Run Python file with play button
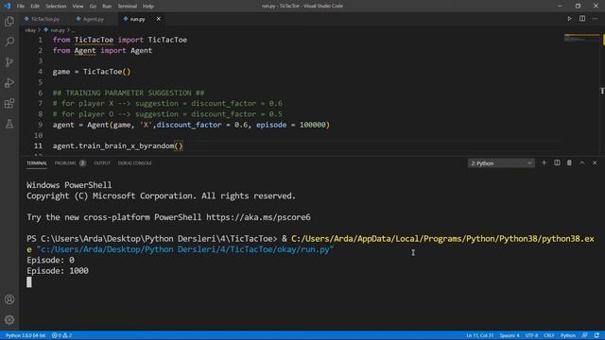 click(x=569, y=19)
